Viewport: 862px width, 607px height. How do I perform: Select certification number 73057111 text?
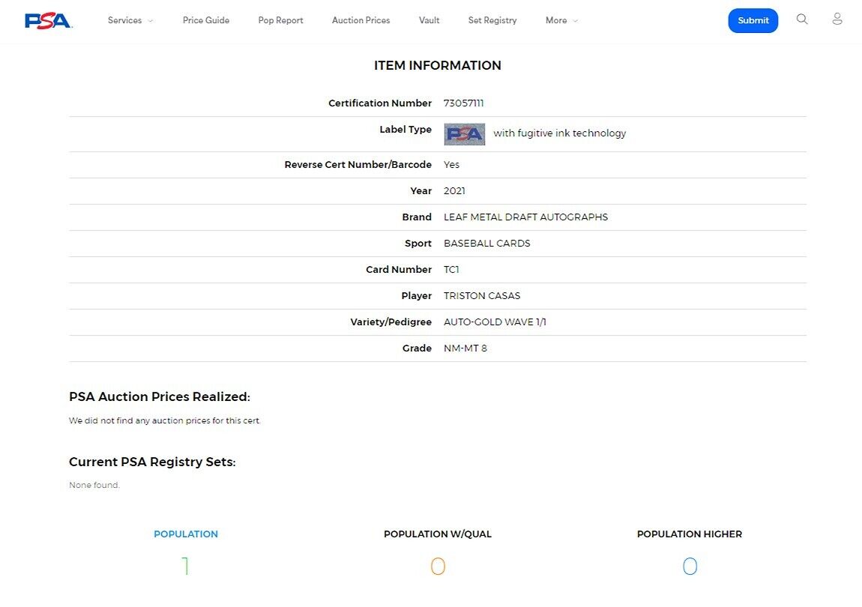[x=463, y=103]
